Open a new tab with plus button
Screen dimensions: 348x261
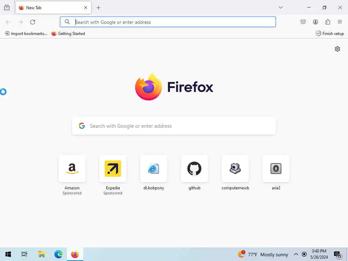coord(99,8)
